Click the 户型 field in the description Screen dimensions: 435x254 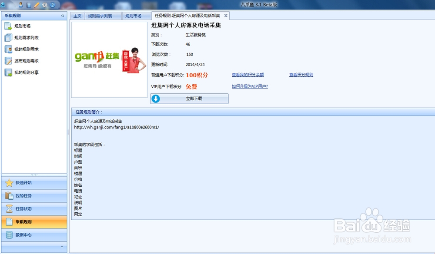78,162
